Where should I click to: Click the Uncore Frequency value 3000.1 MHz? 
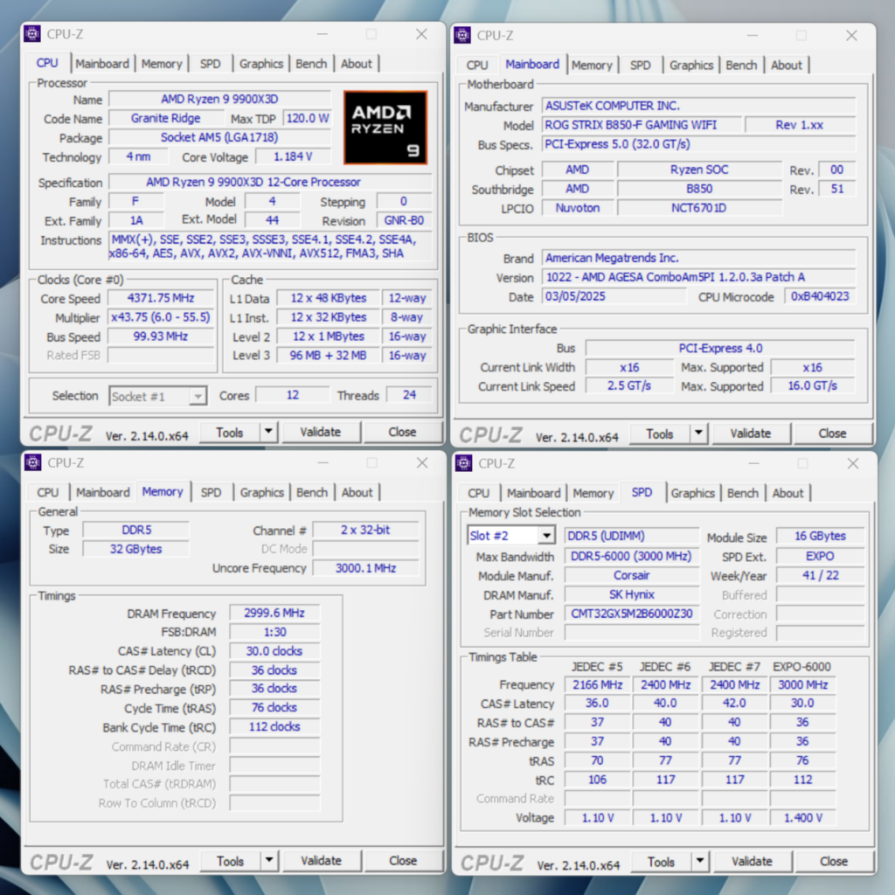365,568
